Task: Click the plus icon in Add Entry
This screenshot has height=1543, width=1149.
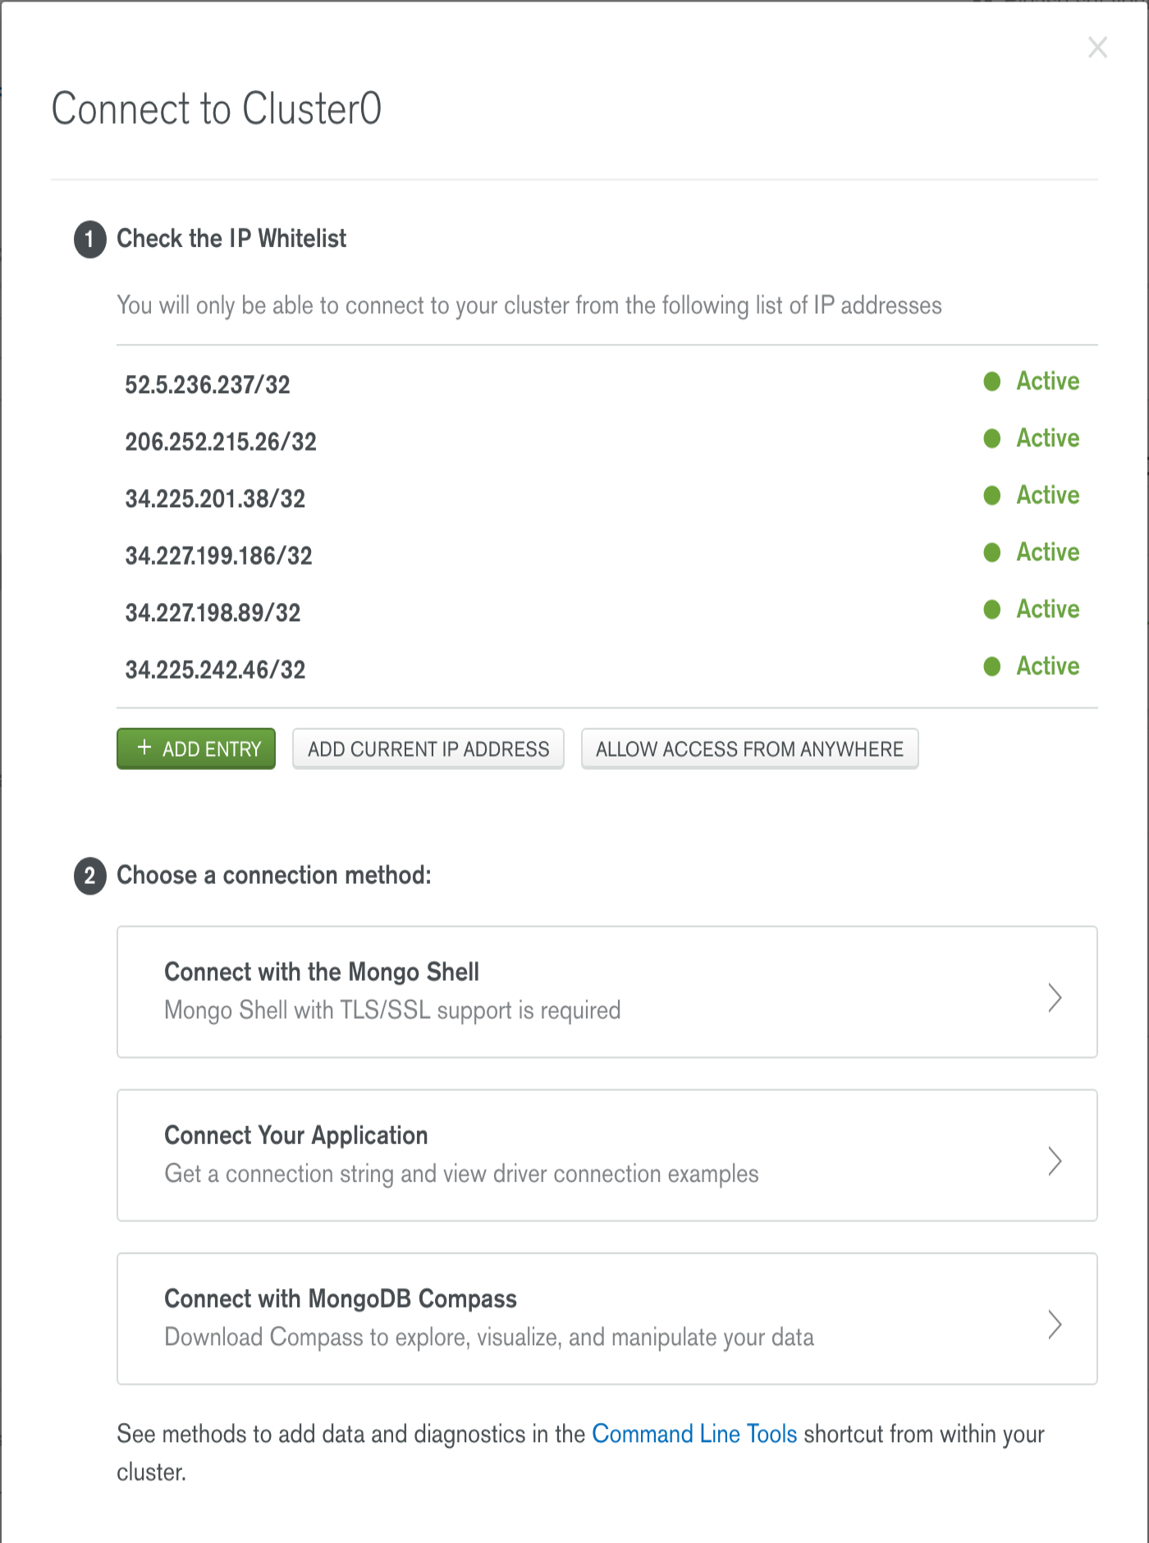Action: 144,748
